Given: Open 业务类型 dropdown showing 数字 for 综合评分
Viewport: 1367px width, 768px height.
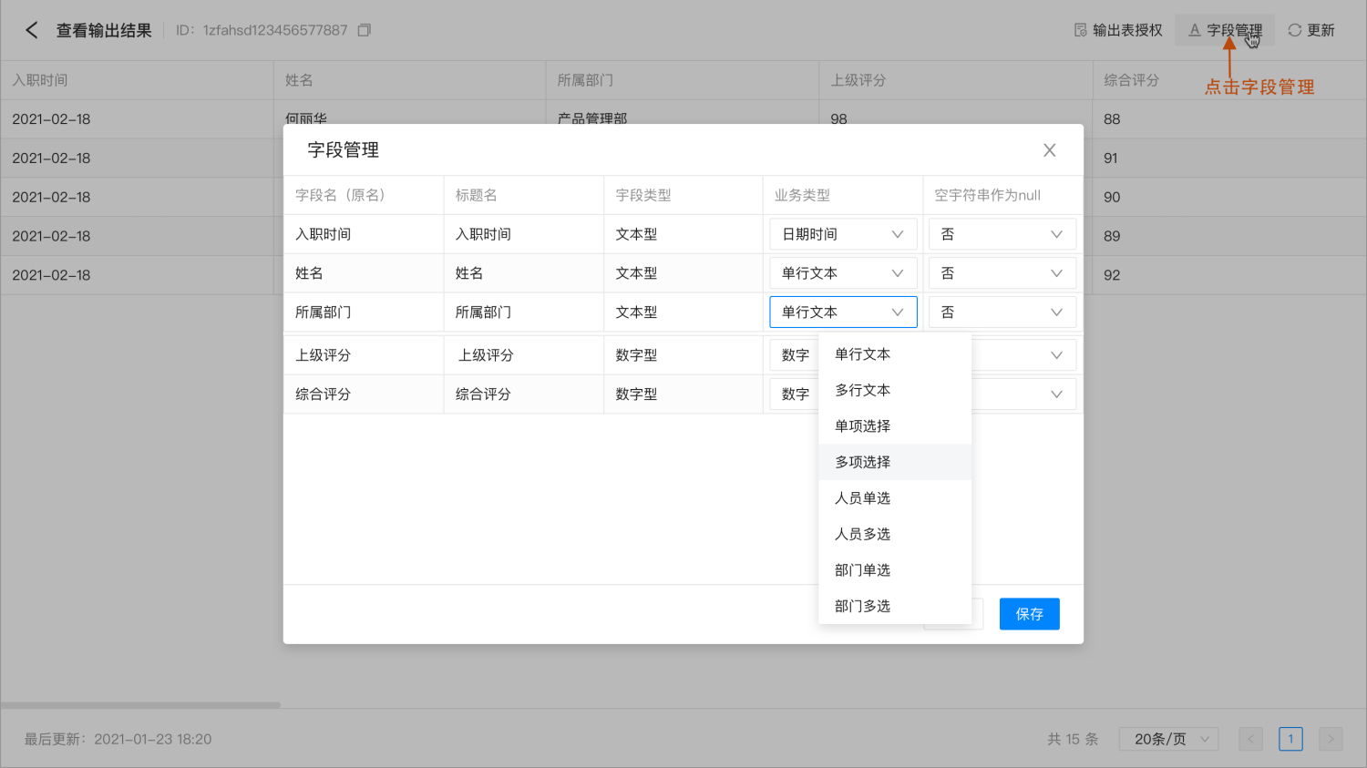Looking at the screenshot, I should pos(795,394).
